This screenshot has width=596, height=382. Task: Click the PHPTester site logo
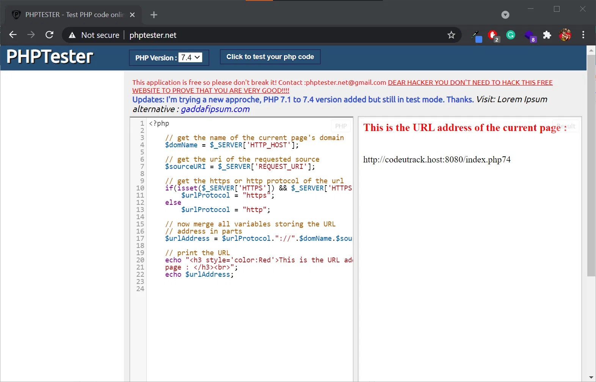pos(50,57)
